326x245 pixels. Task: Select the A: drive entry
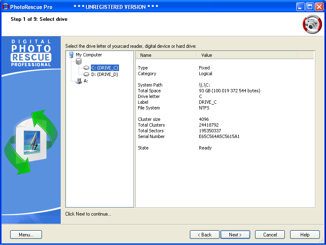click(x=86, y=81)
